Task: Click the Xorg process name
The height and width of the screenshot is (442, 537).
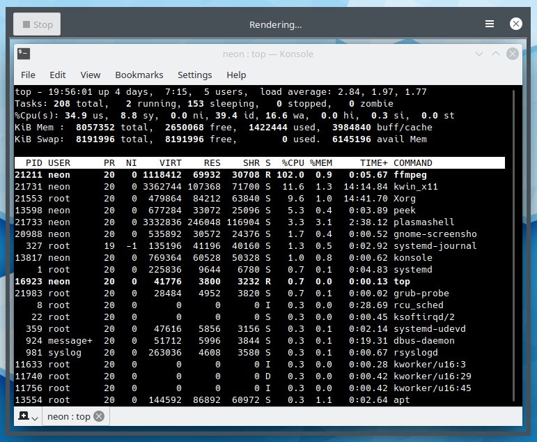Action: tap(405, 199)
